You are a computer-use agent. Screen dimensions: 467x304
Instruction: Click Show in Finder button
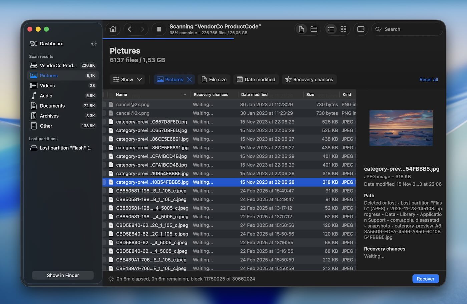point(63,275)
